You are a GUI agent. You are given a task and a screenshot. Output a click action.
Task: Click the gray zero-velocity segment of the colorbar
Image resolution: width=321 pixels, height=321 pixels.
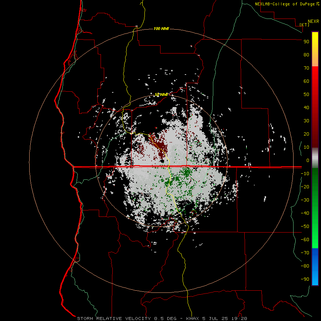tap(315, 158)
